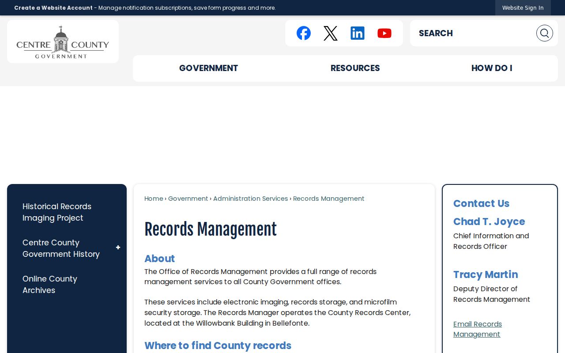Open Centre County Government History page
Screen dimensions: 565x353
click(61, 248)
